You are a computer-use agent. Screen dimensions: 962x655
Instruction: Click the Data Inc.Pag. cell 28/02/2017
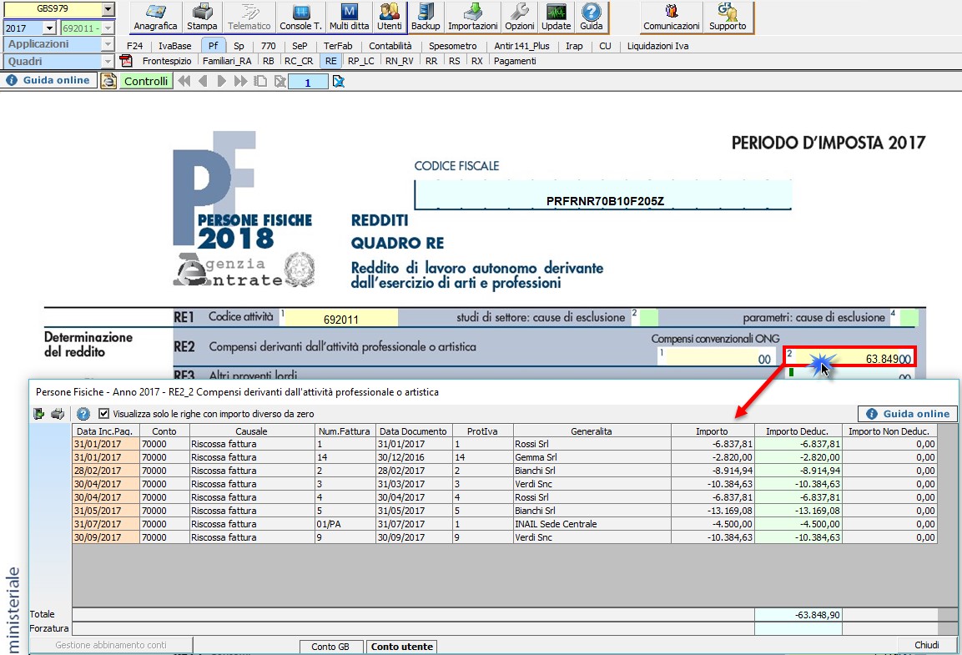pos(105,471)
